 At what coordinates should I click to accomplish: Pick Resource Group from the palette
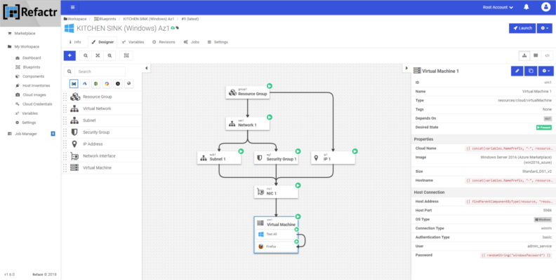point(101,97)
